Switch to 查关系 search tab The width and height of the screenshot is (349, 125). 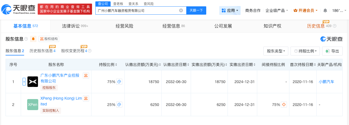(134, 4)
